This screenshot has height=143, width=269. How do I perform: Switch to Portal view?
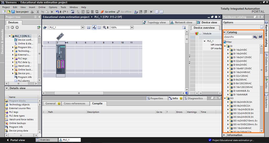(x=16, y=140)
